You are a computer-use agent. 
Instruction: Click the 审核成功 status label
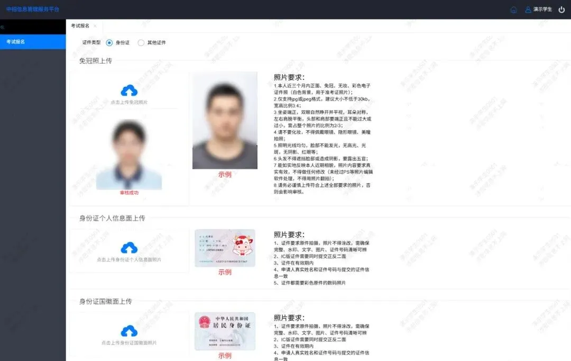(x=128, y=193)
